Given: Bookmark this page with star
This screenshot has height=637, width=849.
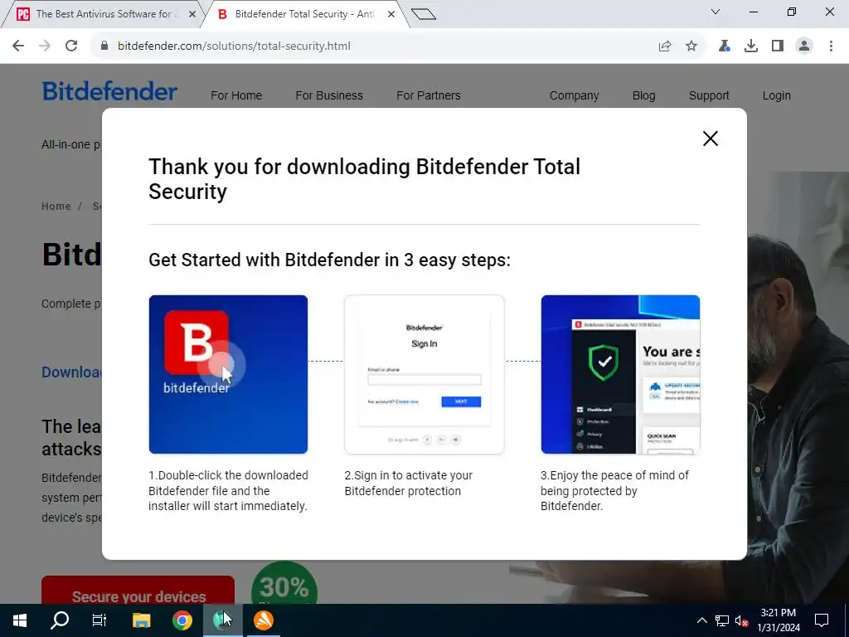Looking at the screenshot, I should 691,46.
